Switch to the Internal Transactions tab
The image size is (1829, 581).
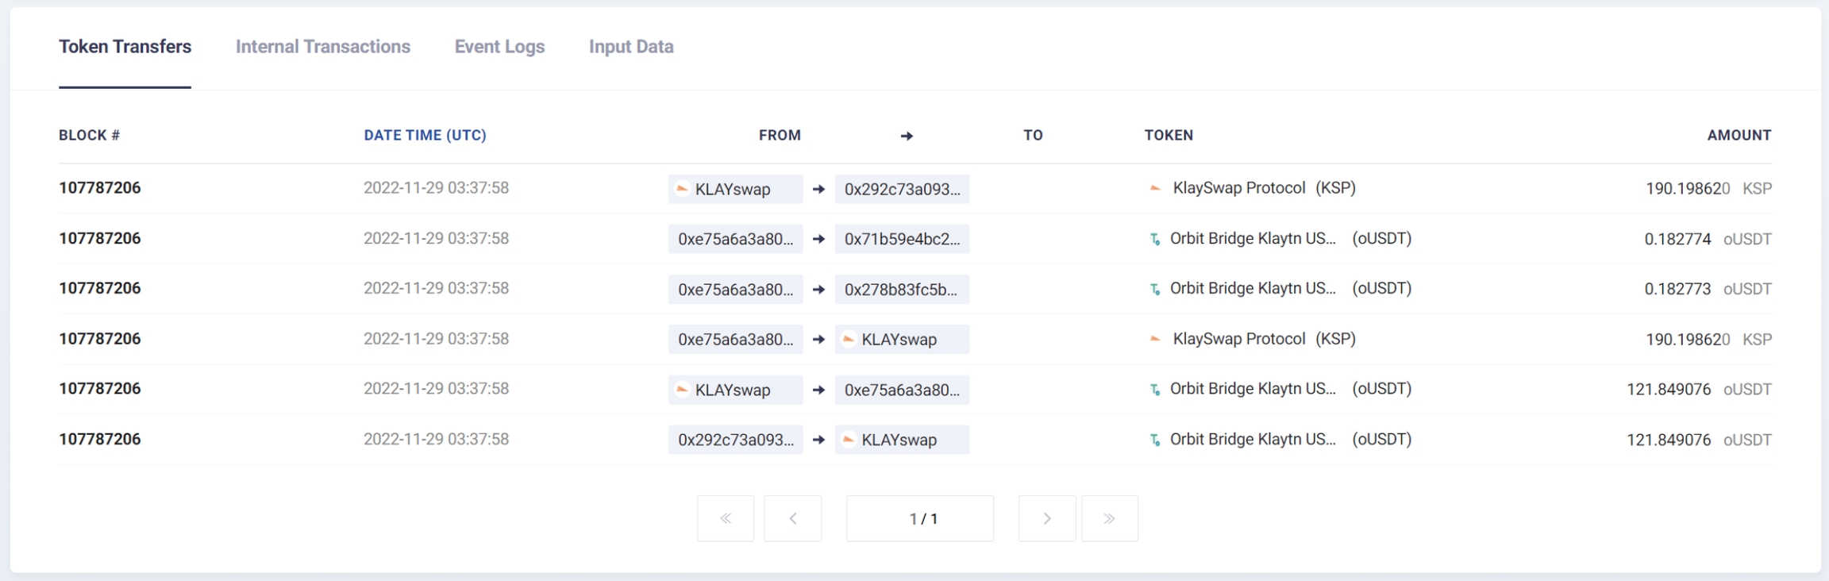[x=322, y=47]
